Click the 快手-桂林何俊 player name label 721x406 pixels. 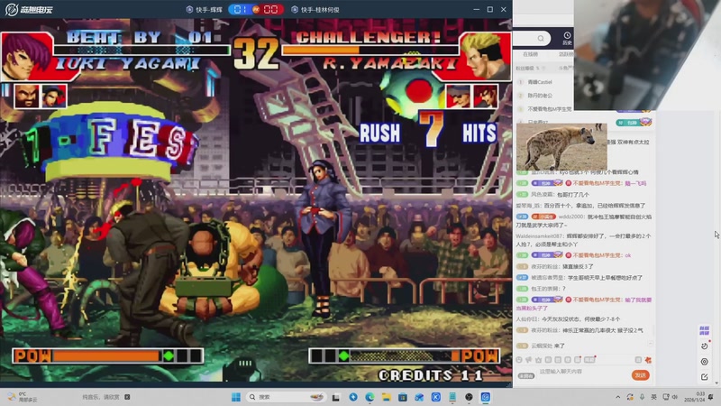pyautogui.click(x=320, y=10)
